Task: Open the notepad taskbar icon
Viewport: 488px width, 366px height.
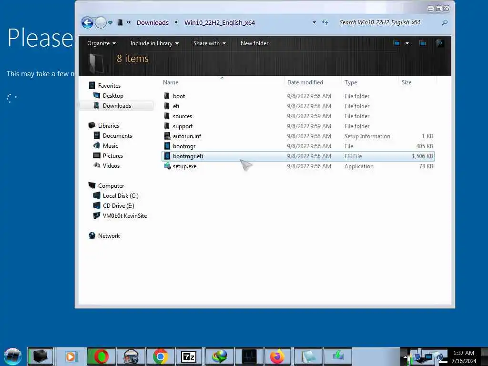Action: pyautogui.click(x=308, y=356)
